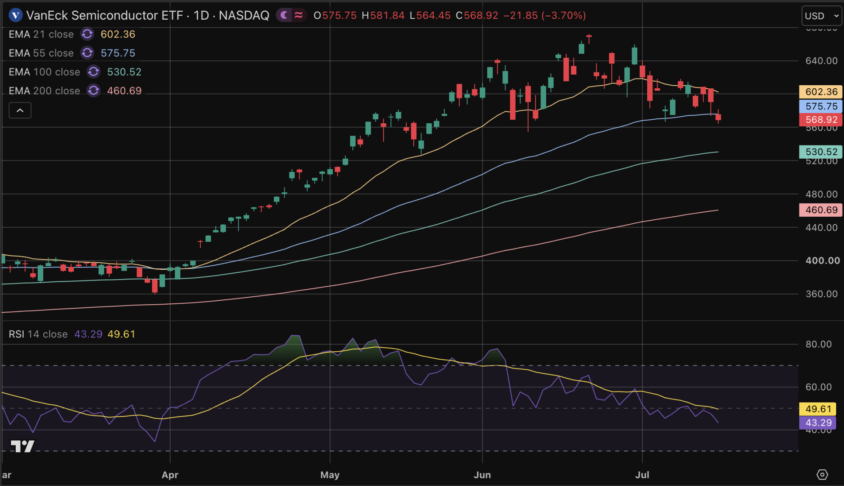The height and width of the screenshot is (486, 844).
Task: Click the 602.36 EMA 21 price label
Action: (x=821, y=92)
